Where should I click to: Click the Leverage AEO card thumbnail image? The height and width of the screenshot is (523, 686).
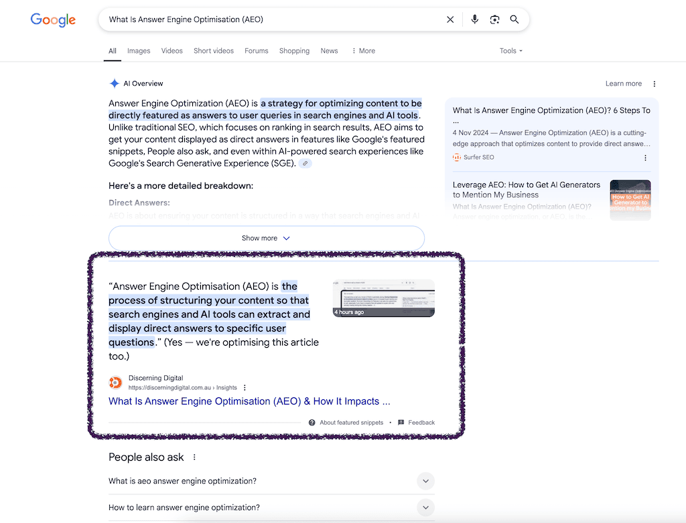[x=630, y=200]
